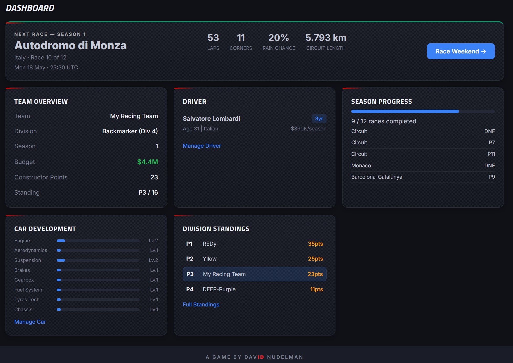Click the Backmarker (Div 4) division value

130,131
